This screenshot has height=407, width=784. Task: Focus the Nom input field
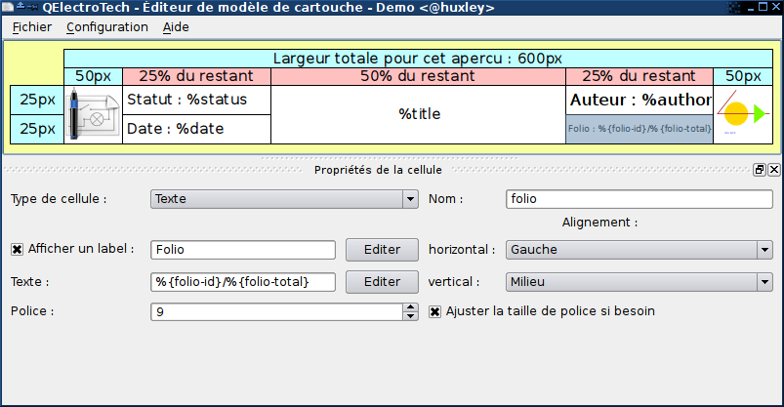[639, 199]
